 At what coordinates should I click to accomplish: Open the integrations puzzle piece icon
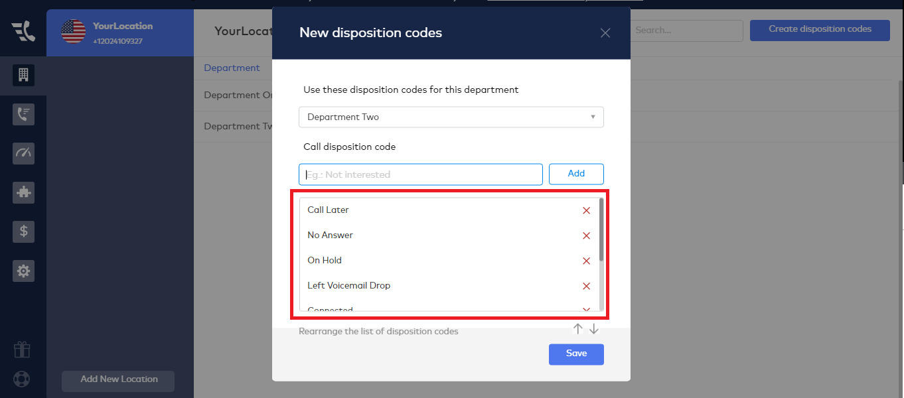(x=23, y=192)
